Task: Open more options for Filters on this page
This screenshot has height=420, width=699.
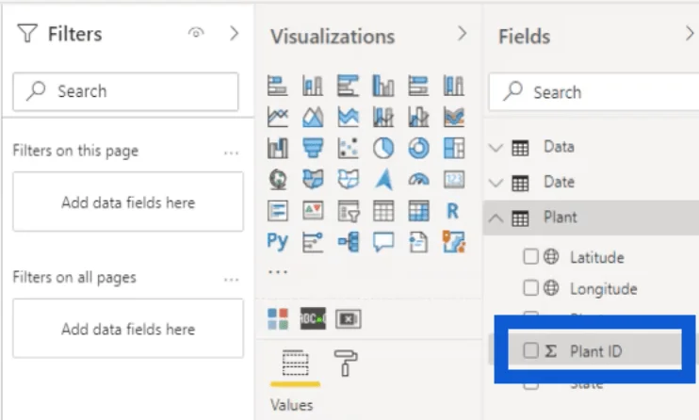Action: (231, 153)
